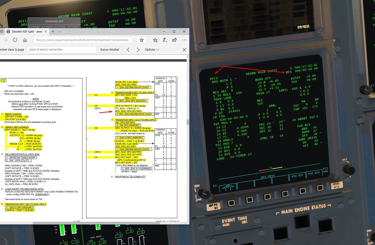375x245 pixels.
Task: Click 'TRIM LOAD' on the MDU display
Action: tap(222, 99)
